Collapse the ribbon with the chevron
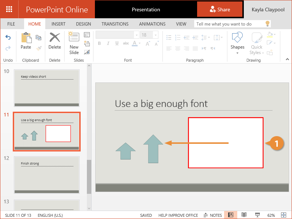292x219 pixels. coord(287,59)
